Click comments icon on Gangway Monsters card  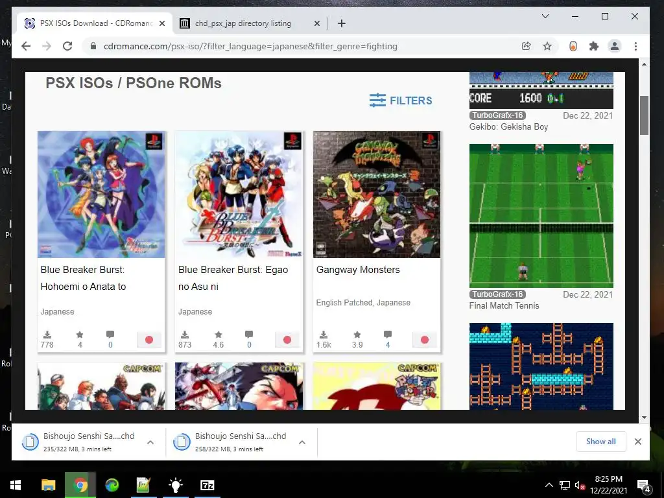pyautogui.click(x=388, y=335)
